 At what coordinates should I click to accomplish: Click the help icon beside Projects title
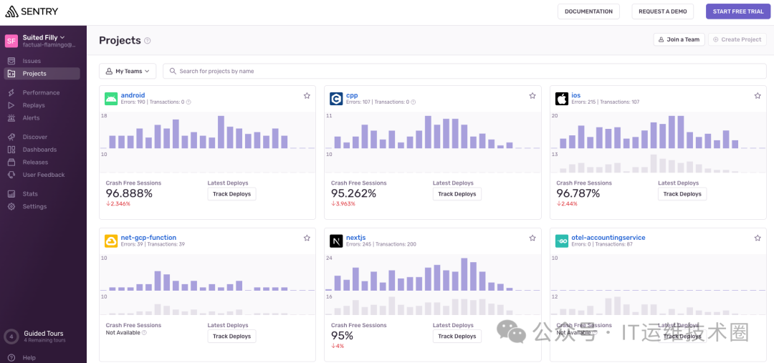(147, 41)
